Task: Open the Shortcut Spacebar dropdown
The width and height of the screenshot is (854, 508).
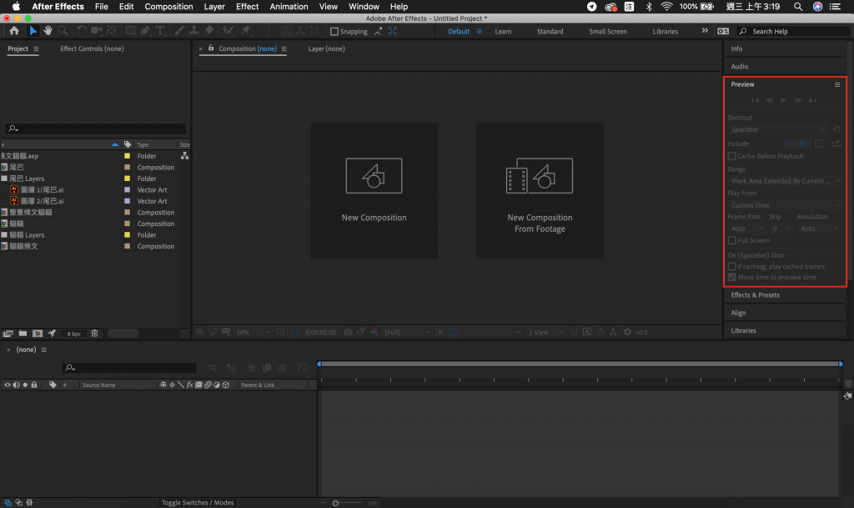Action: tap(777, 130)
